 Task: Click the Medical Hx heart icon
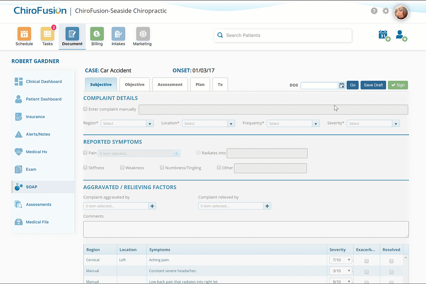tap(19, 152)
